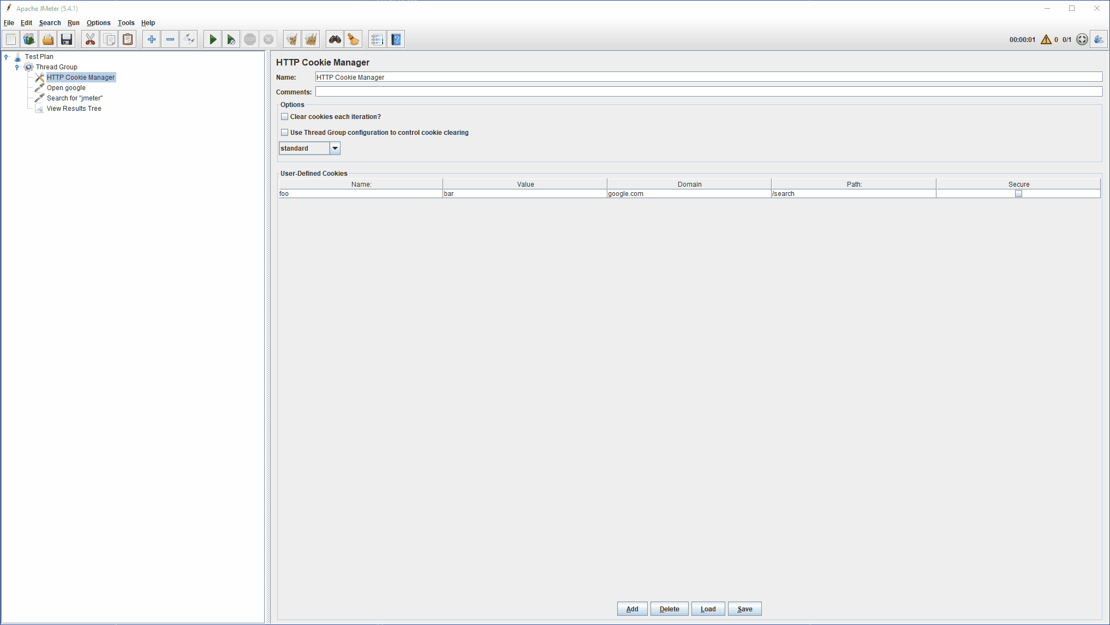This screenshot has width=1110, height=625.
Task: Click the Help question mark icon
Action: [x=396, y=39]
